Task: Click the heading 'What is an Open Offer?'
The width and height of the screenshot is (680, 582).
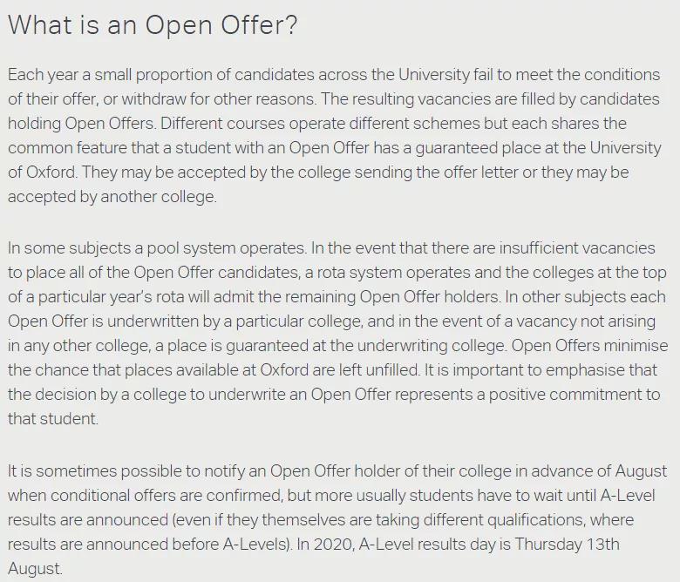Action: [153, 25]
